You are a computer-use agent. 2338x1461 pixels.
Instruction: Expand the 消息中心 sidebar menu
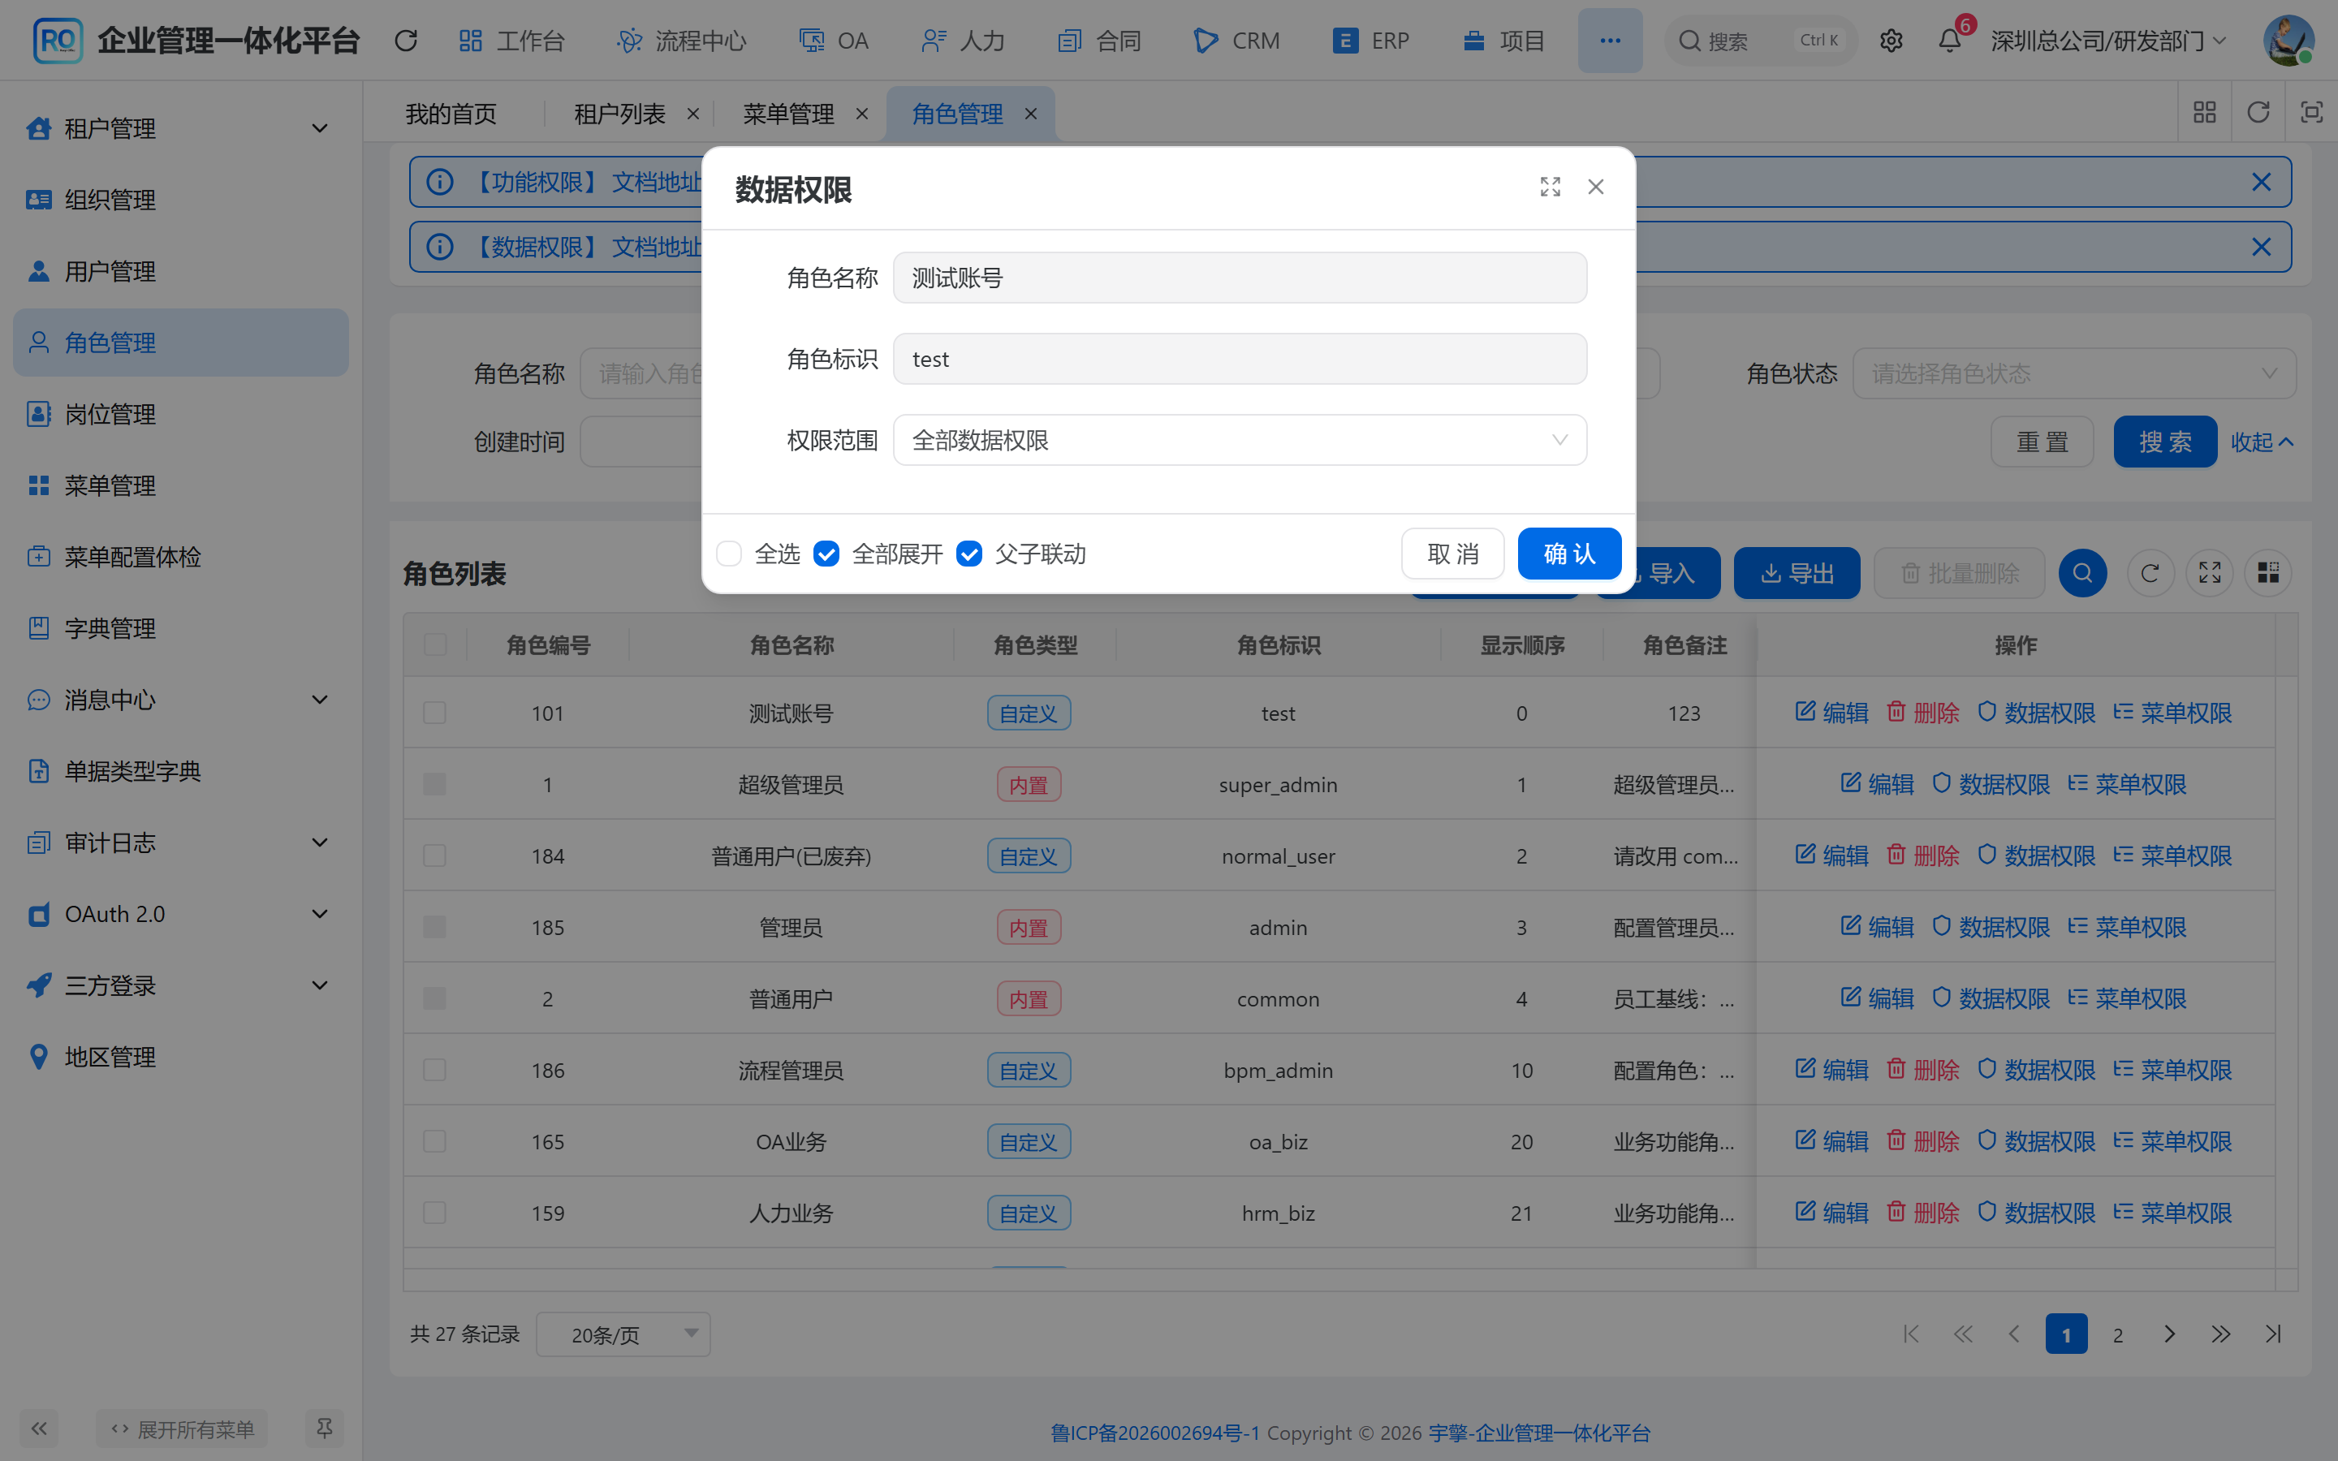pos(179,699)
